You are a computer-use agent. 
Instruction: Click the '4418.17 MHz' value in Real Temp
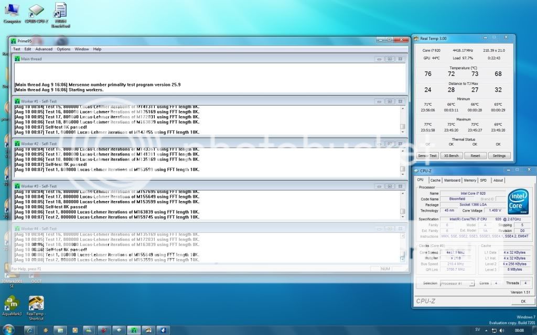pyautogui.click(x=463, y=51)
